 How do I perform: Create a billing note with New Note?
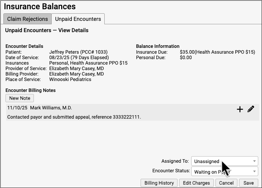coord(20,98)
